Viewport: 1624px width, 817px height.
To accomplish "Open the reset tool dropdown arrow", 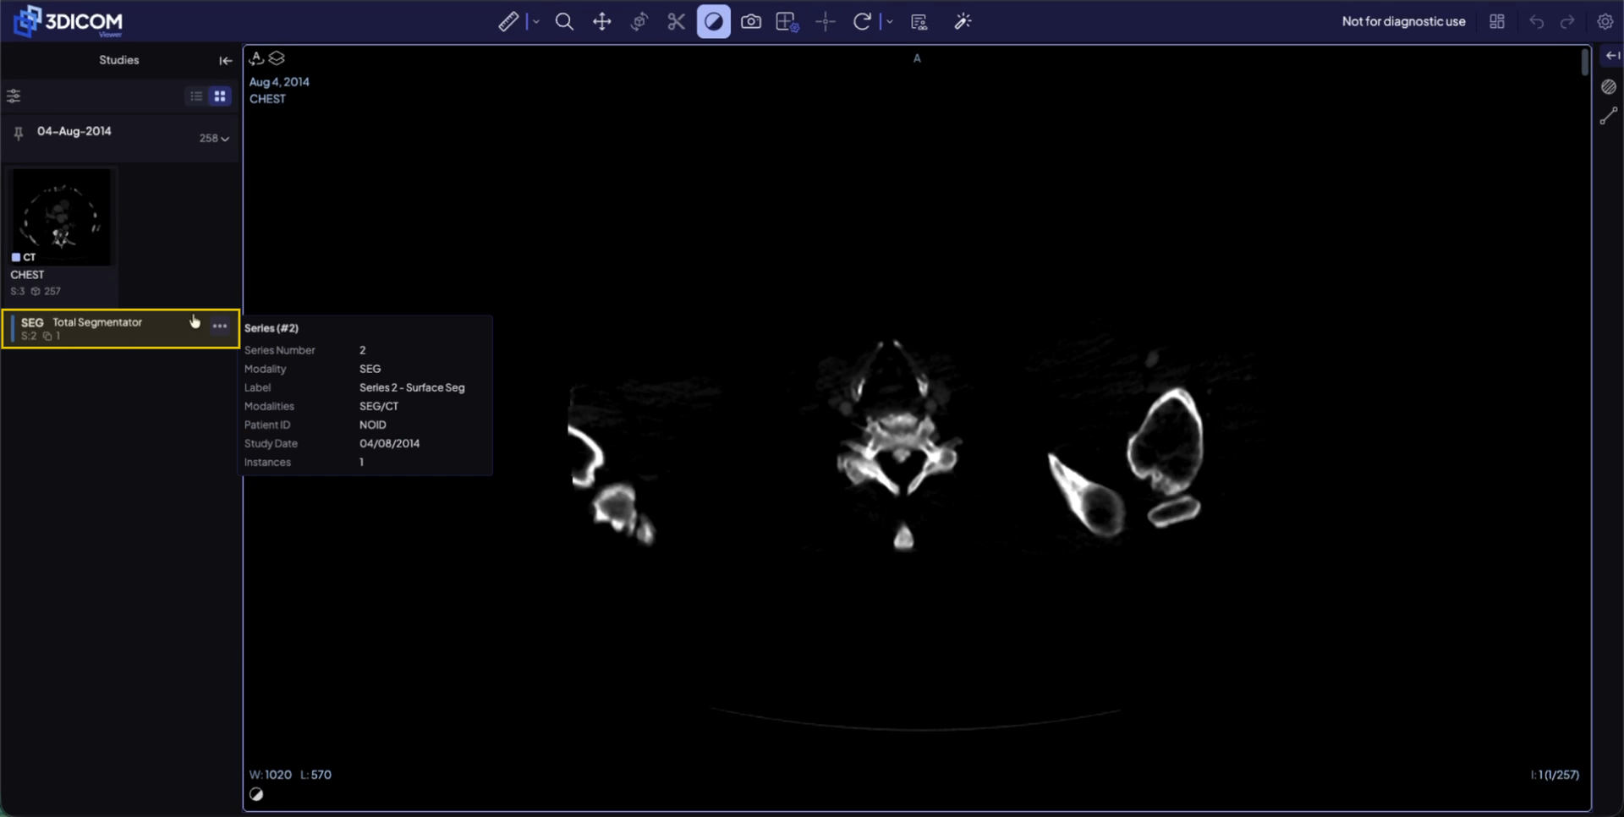I will point(890,22).
